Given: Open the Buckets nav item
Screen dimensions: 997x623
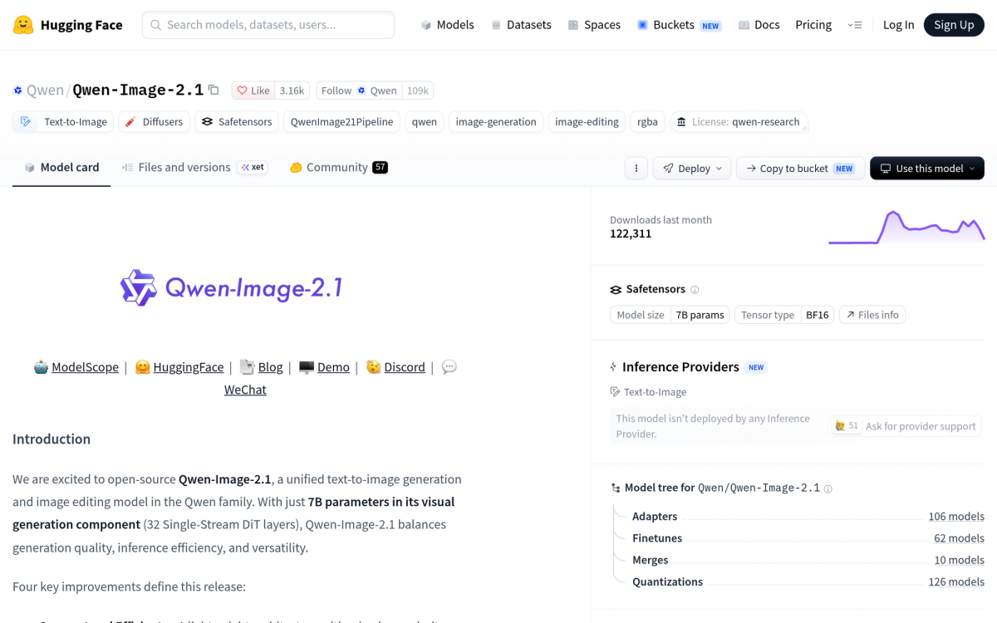Looking at the screenshot, I should pos(679,25).
